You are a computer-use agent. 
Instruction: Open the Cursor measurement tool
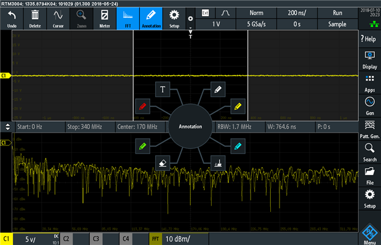(58, 18)
